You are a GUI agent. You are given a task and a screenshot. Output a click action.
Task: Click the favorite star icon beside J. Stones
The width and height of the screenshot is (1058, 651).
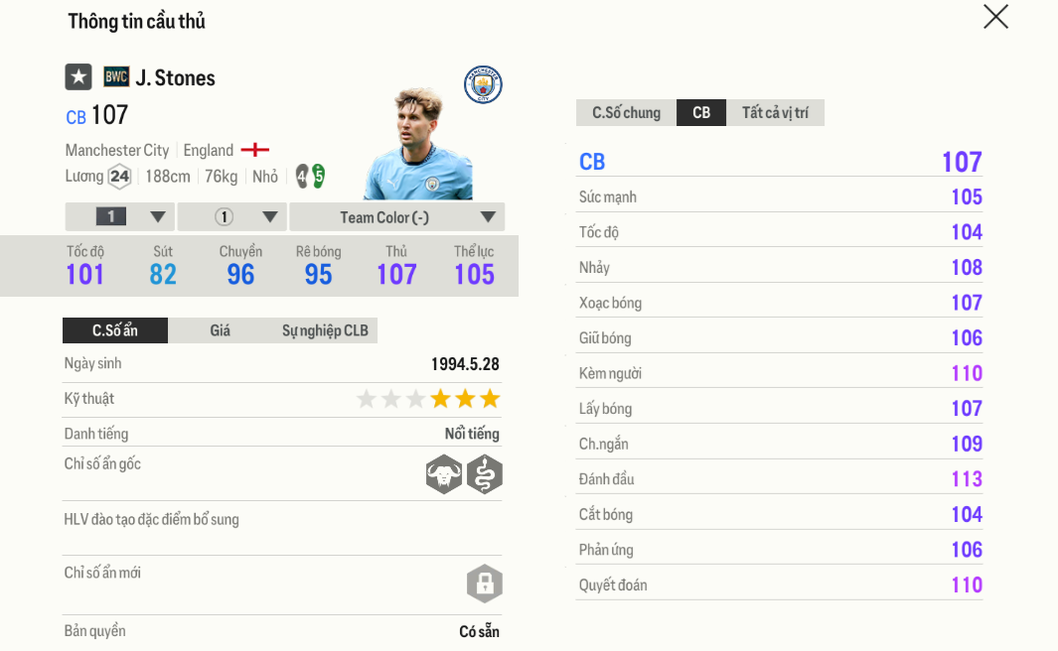78,77
